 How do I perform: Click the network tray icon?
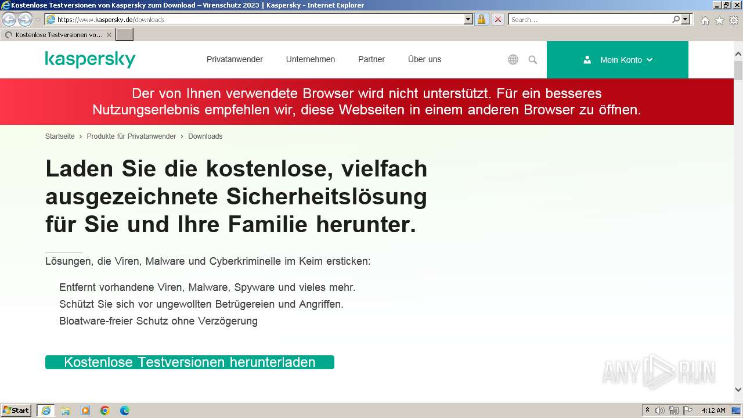click(674, 410)
